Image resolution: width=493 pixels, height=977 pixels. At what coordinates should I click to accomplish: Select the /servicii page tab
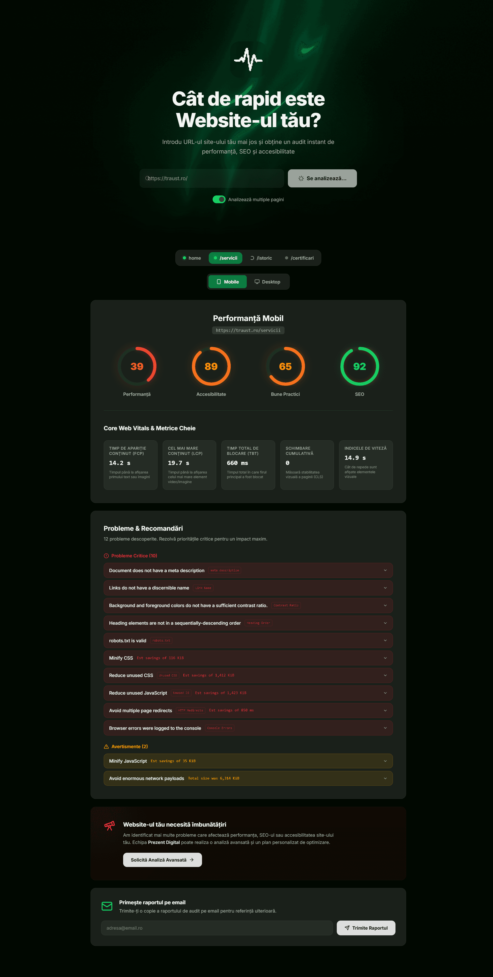(226, 258)
